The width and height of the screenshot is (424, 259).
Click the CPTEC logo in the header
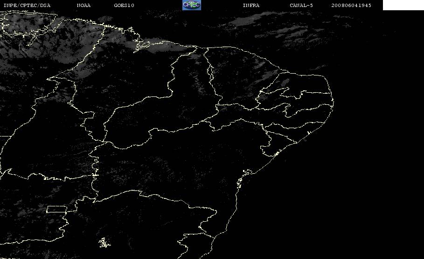click(x=191, y=5)
